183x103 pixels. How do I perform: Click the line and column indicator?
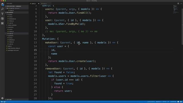(x=151, y=102)
